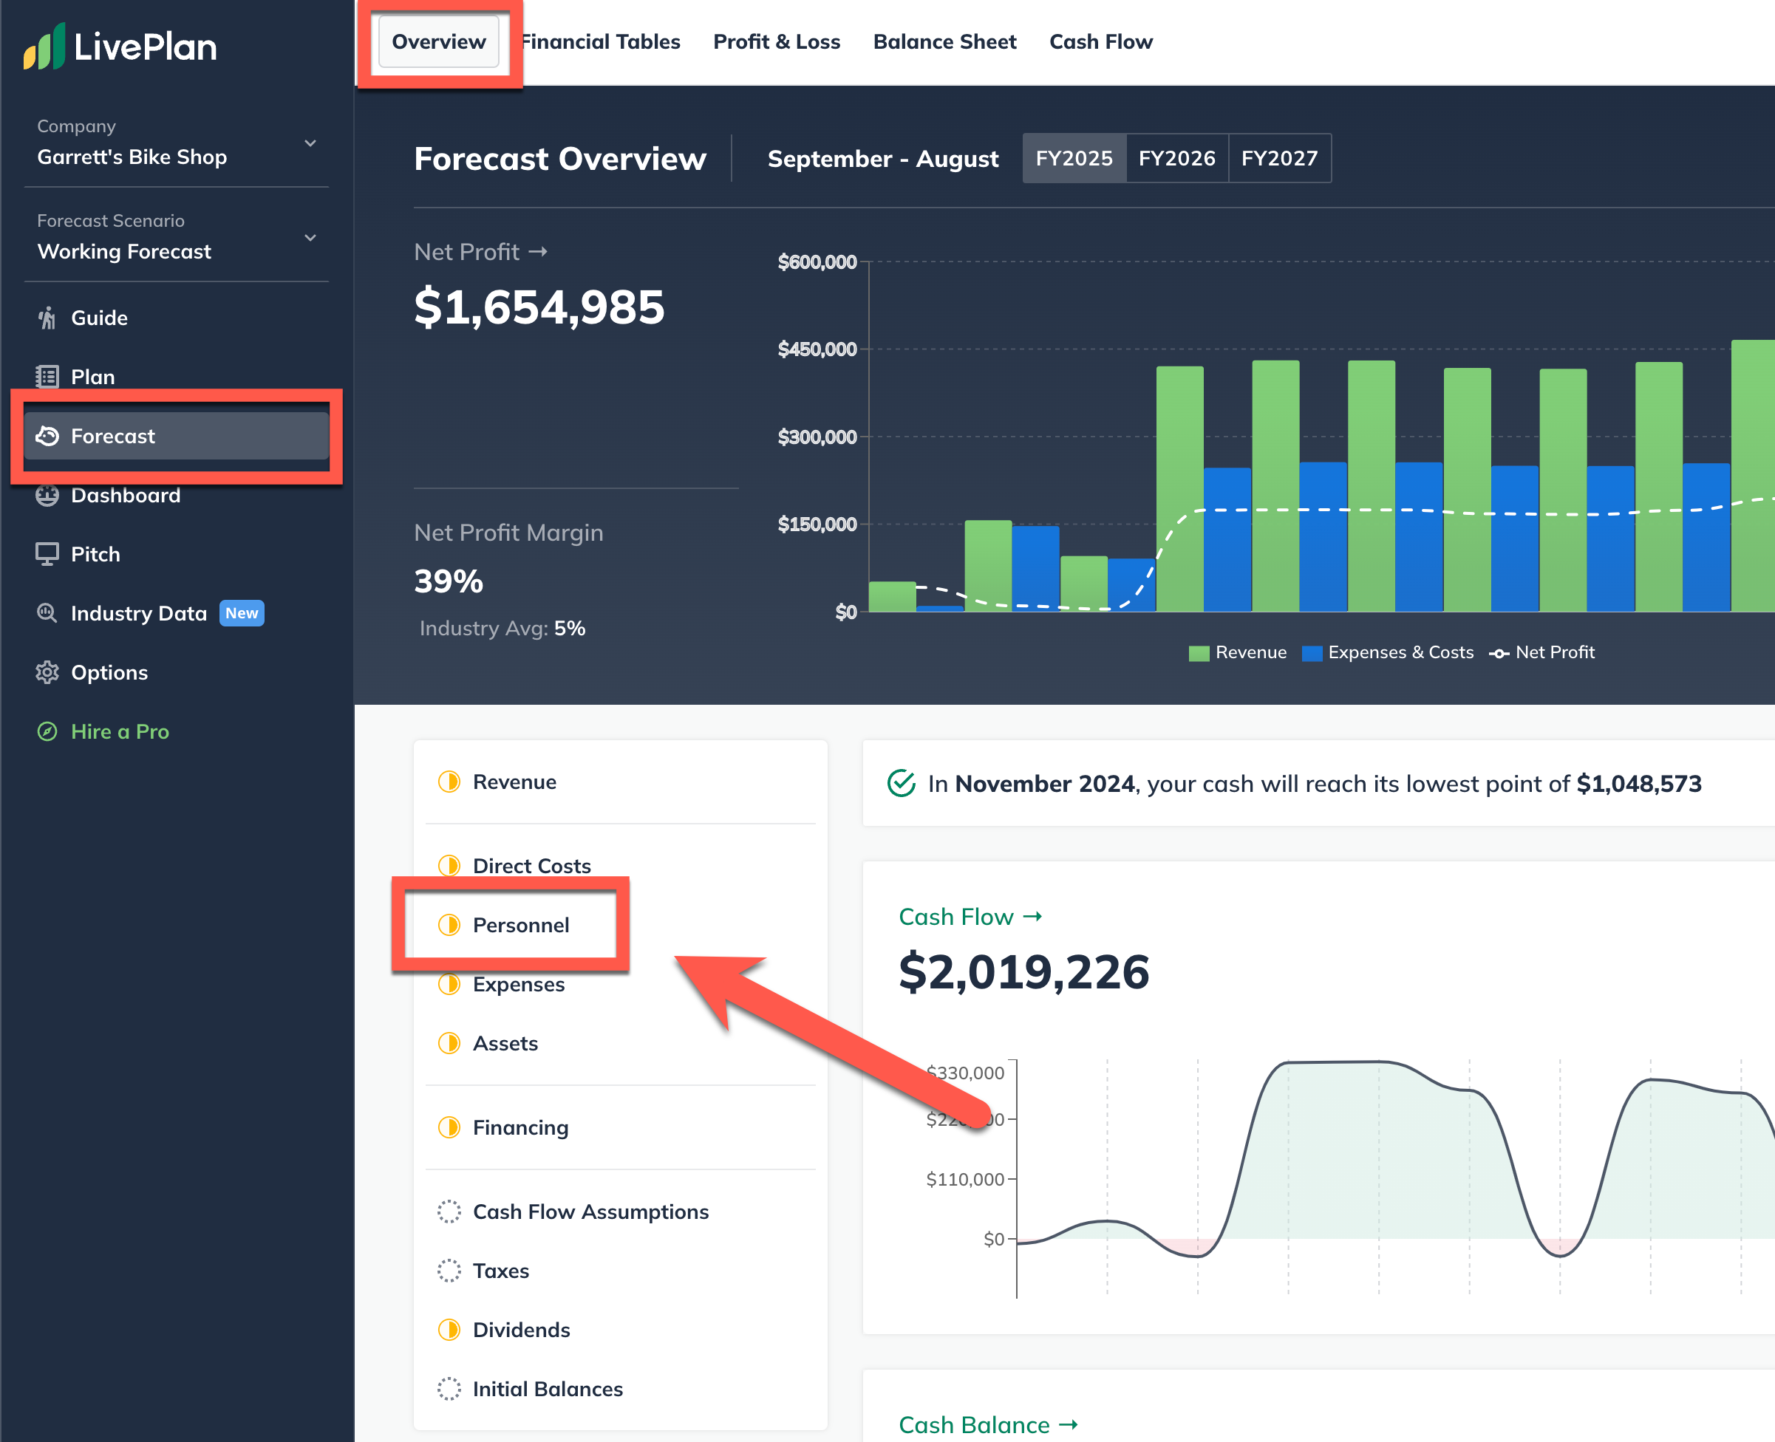Click the status icon beside Direct Costs
1775x1442 pixels.
pyautogui.click(x=449, y=866)
